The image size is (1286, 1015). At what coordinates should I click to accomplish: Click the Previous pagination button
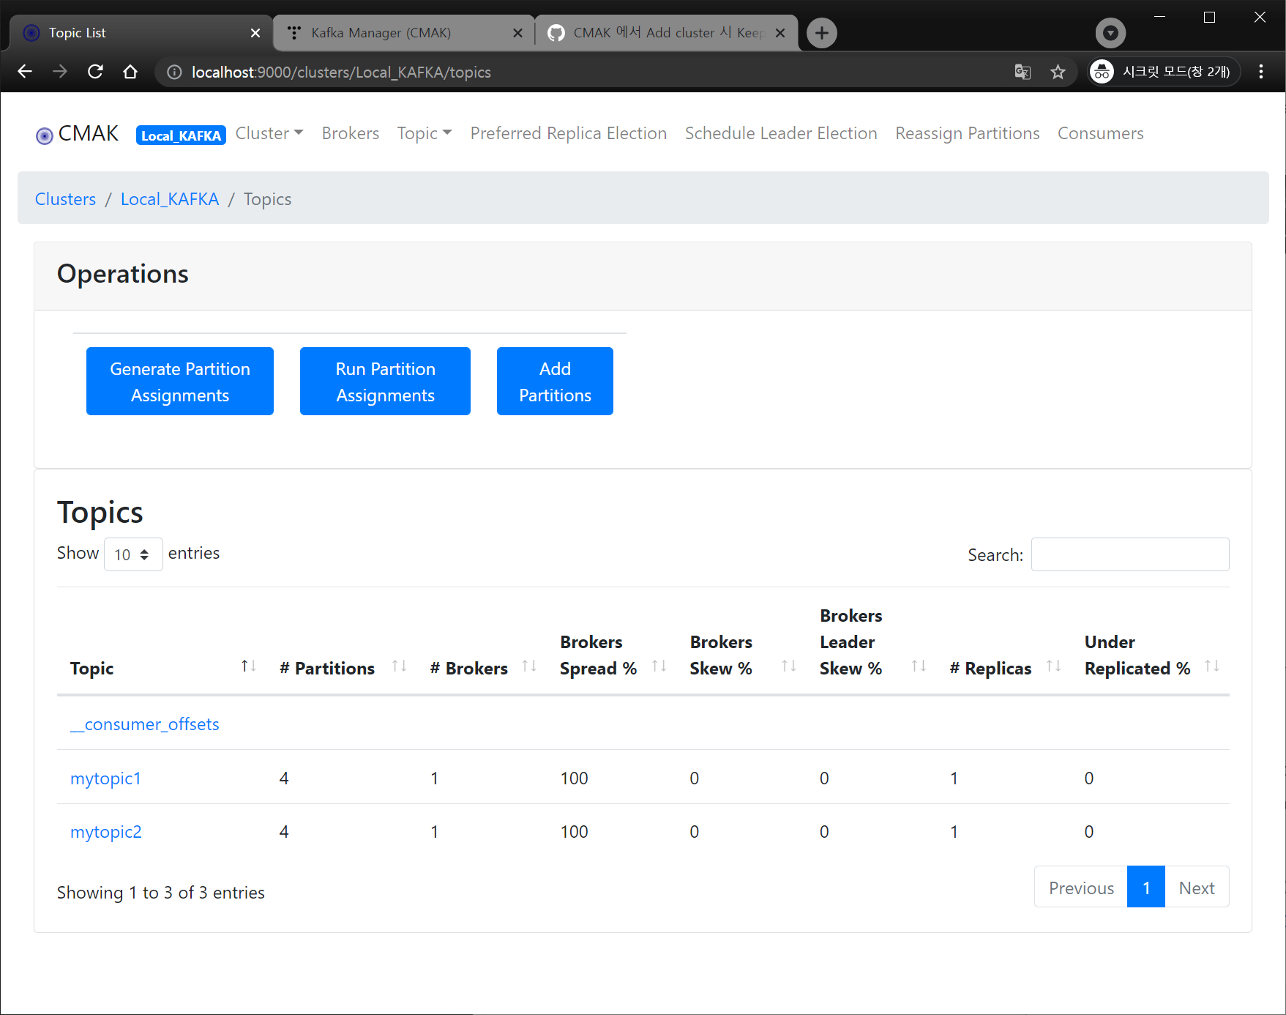(x=1081, y=888)
